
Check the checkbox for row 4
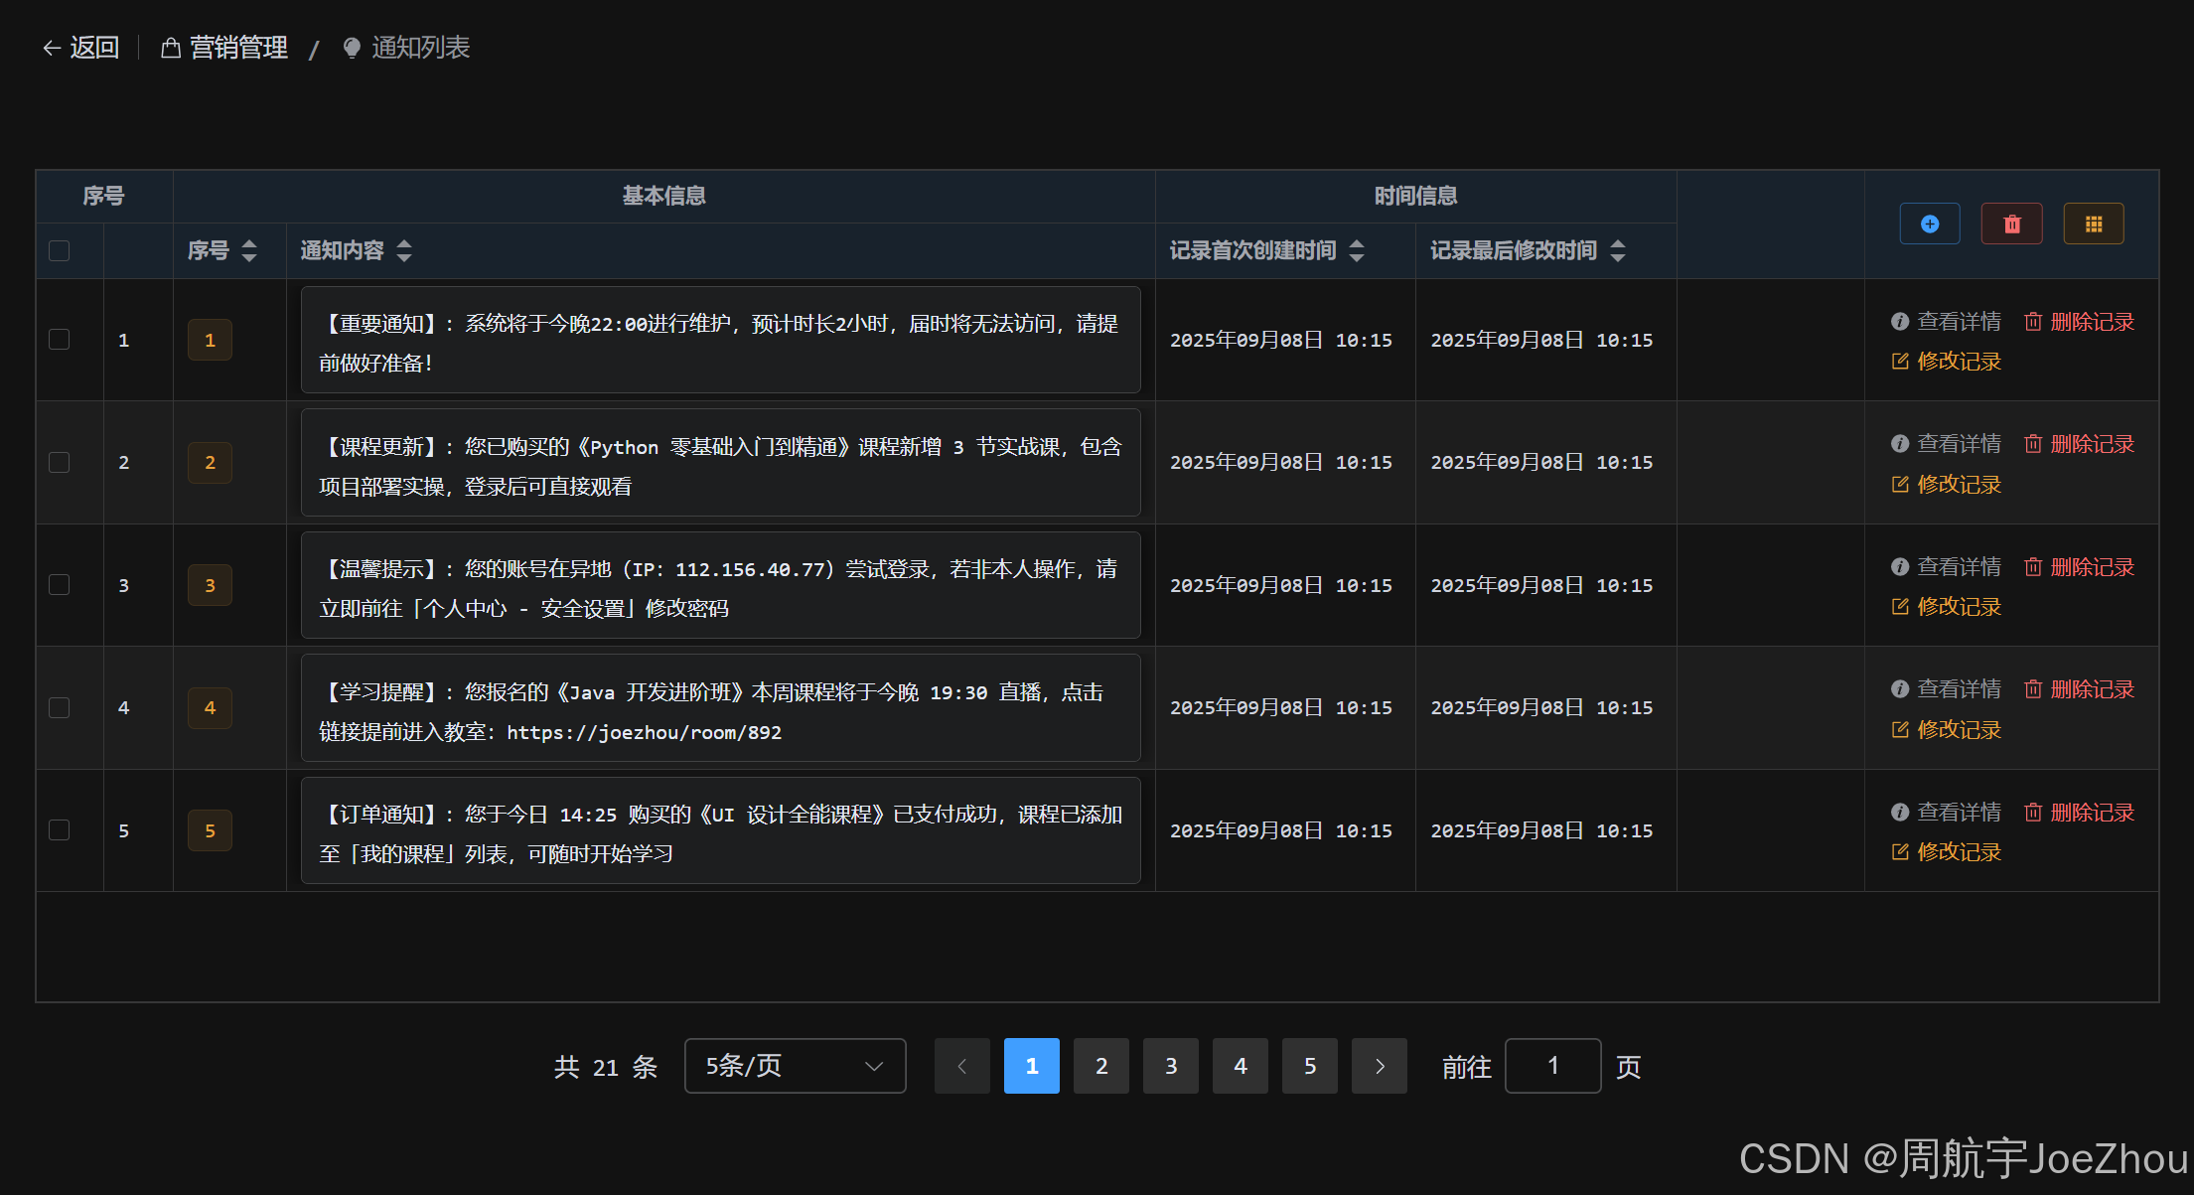pyautogui.click(x=60, y=707)
